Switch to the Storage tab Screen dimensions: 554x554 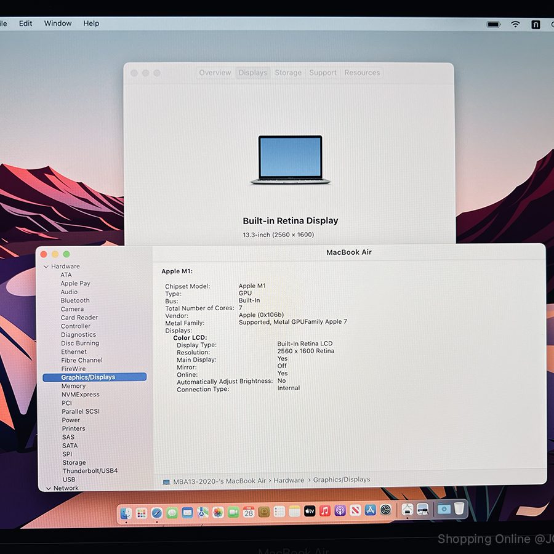[x=288, y=73]
